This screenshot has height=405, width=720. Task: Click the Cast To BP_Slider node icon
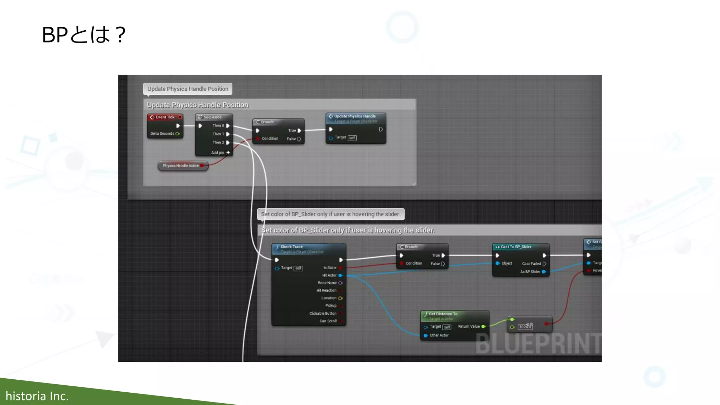pos(497,247)
